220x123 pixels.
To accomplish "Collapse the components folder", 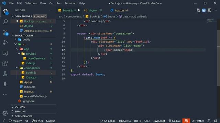I will (x=33, y=68).
